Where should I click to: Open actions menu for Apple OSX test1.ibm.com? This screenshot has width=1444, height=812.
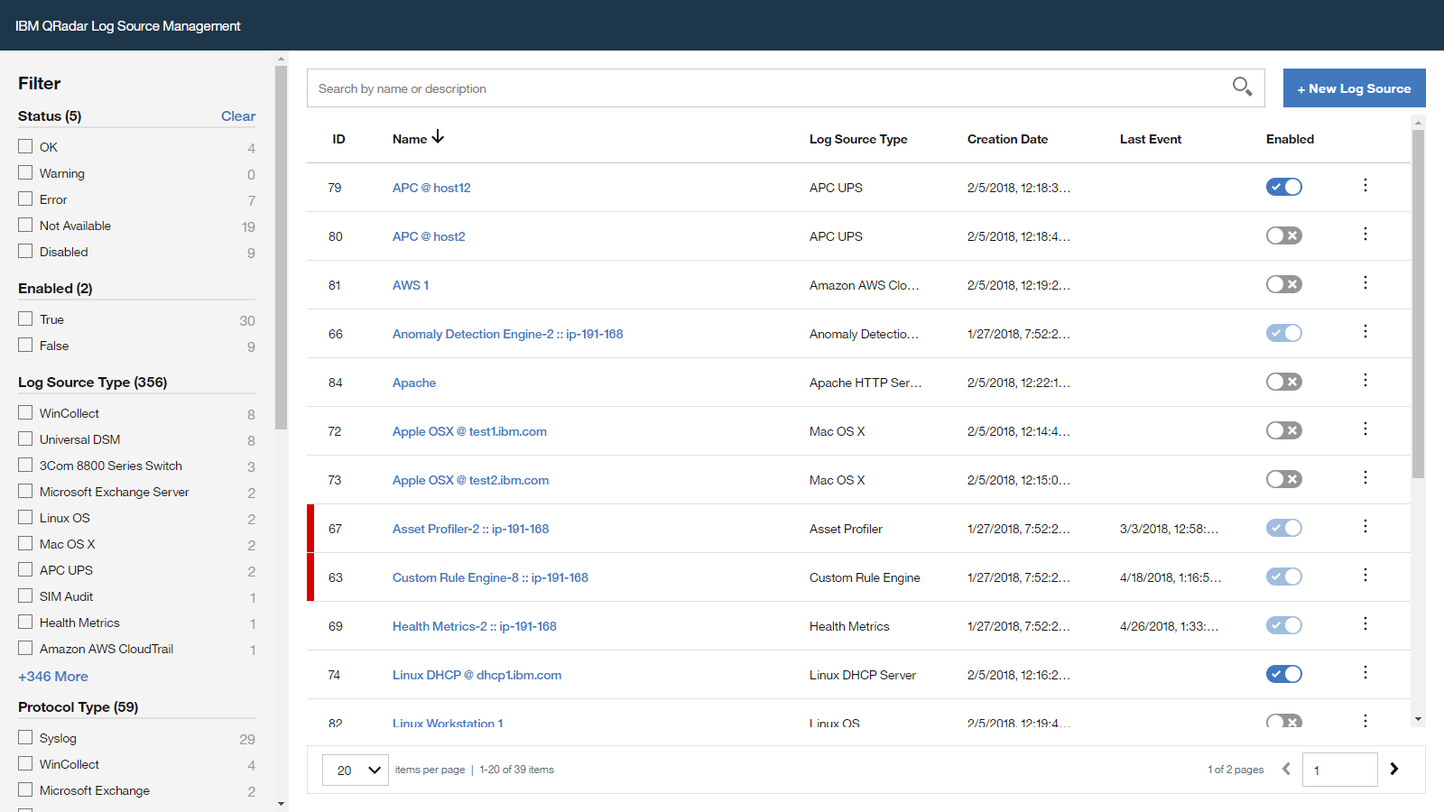(1365, 429)
